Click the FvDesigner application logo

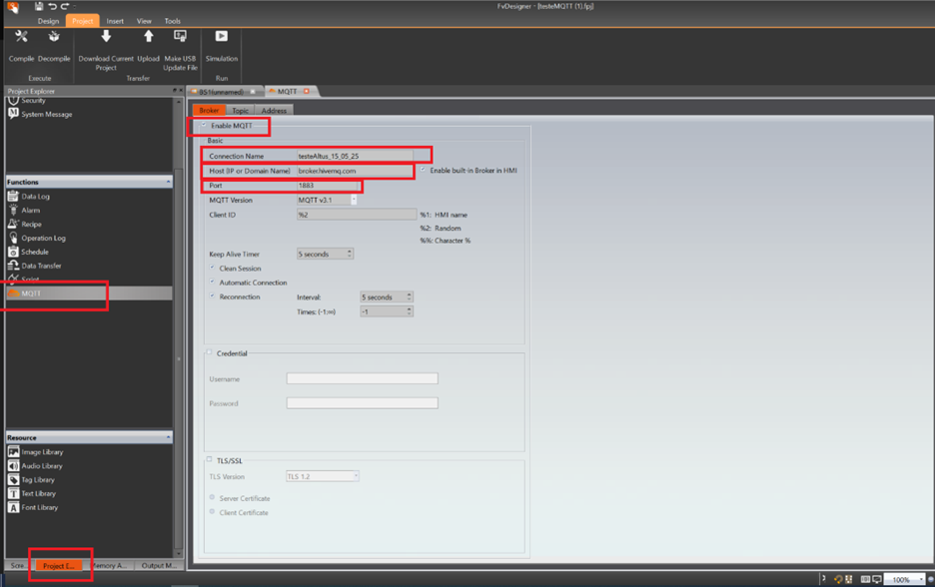point(13,7)
